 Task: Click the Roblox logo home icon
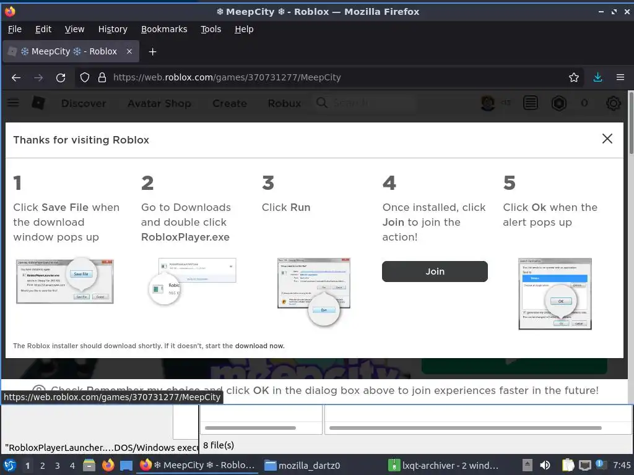[x=38, y=103]
